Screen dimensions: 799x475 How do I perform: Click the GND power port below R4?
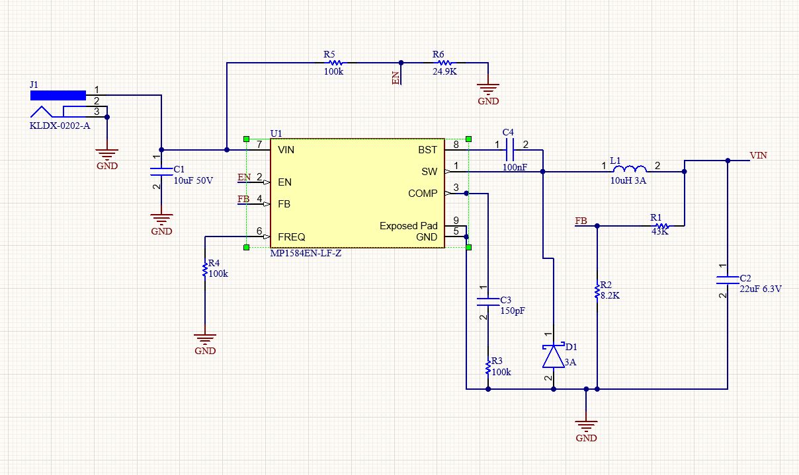205,342
